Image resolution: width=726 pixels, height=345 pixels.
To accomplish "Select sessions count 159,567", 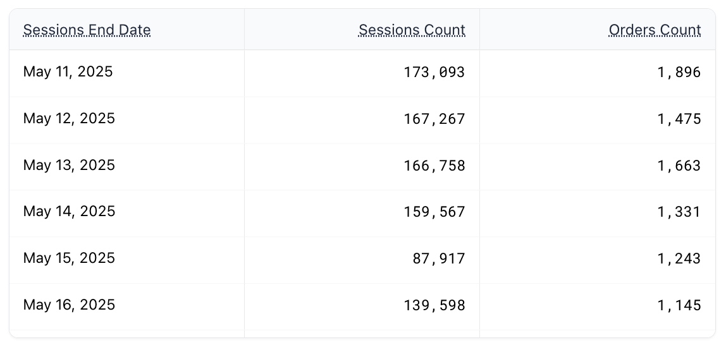I will [x=434, y=212].
